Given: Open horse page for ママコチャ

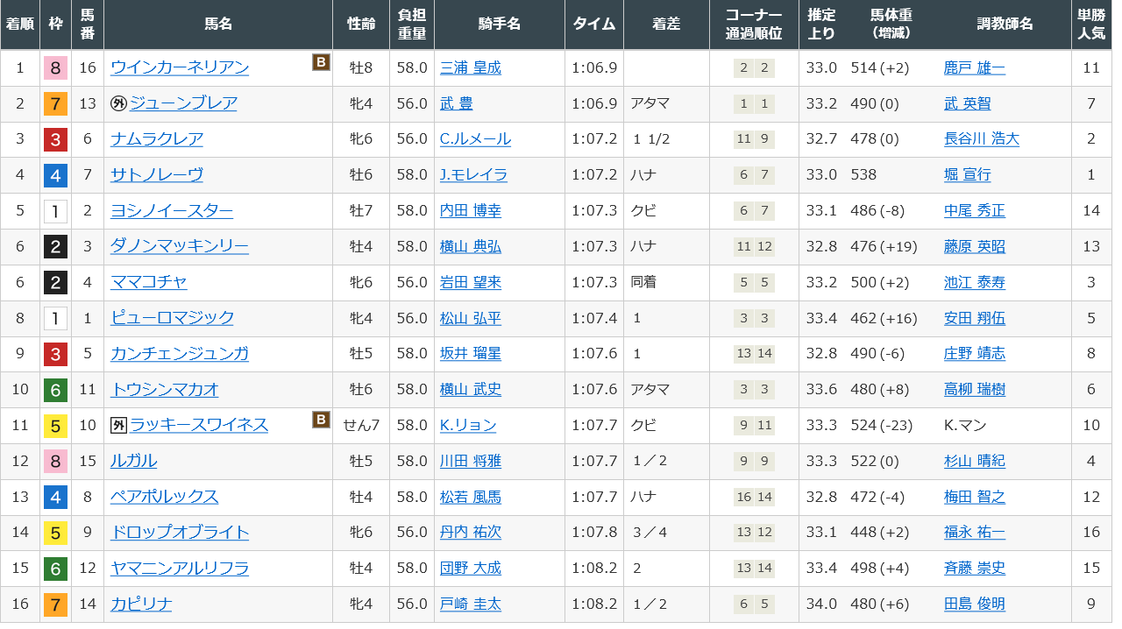Looking at the screenshot, I should (148, 282).
